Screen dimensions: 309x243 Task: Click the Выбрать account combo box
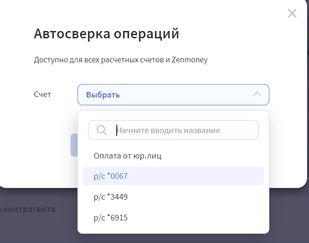click(173, 95)
